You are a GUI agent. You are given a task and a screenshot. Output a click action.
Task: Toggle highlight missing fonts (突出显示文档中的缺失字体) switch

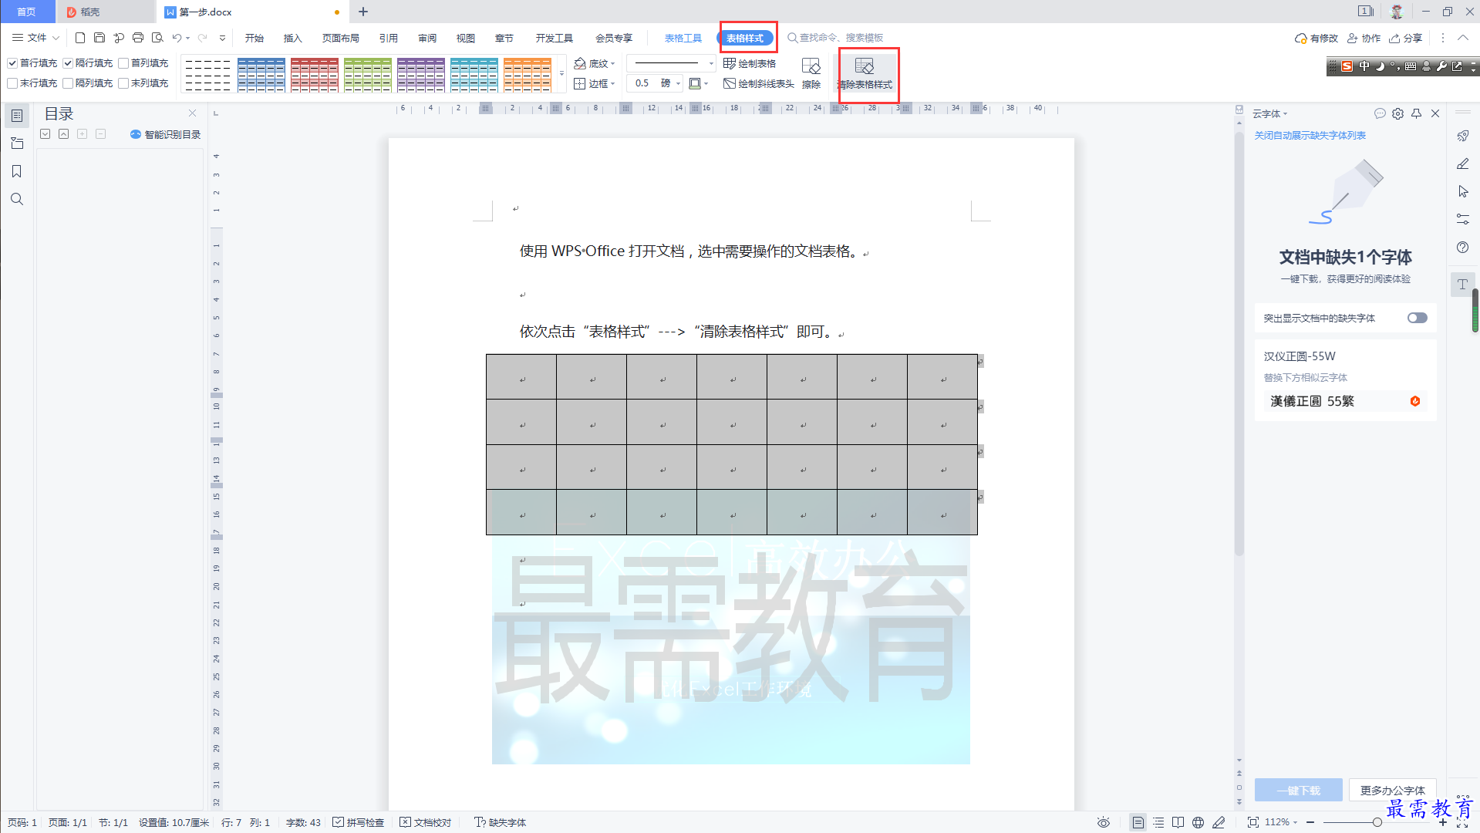(1418, 318)
